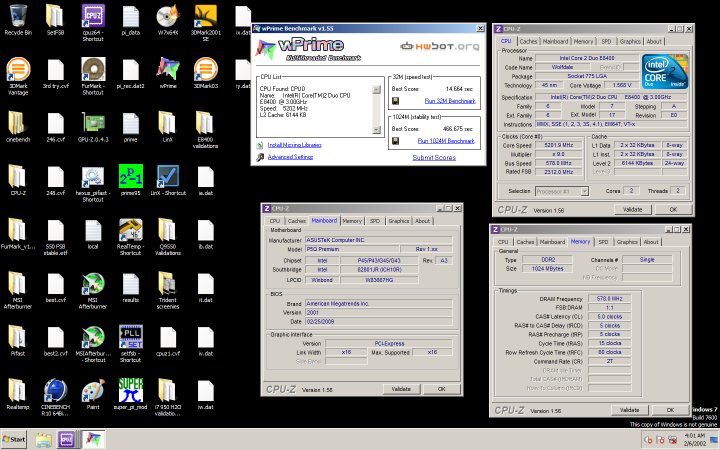This screenshot has height=450, width=720.
Task: Open the GPU-Z.0.4.3 desktop icon
Action: click(x=93, y=127)
